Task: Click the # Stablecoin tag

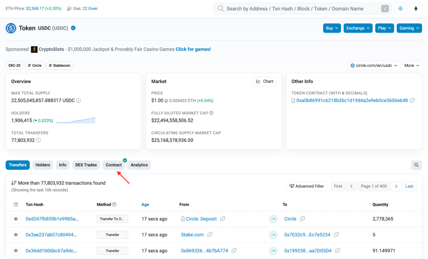Action: click(59, 65)
